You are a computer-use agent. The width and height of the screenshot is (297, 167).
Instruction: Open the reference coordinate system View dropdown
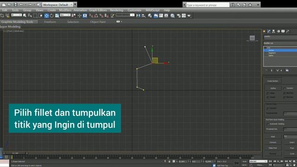65,15
